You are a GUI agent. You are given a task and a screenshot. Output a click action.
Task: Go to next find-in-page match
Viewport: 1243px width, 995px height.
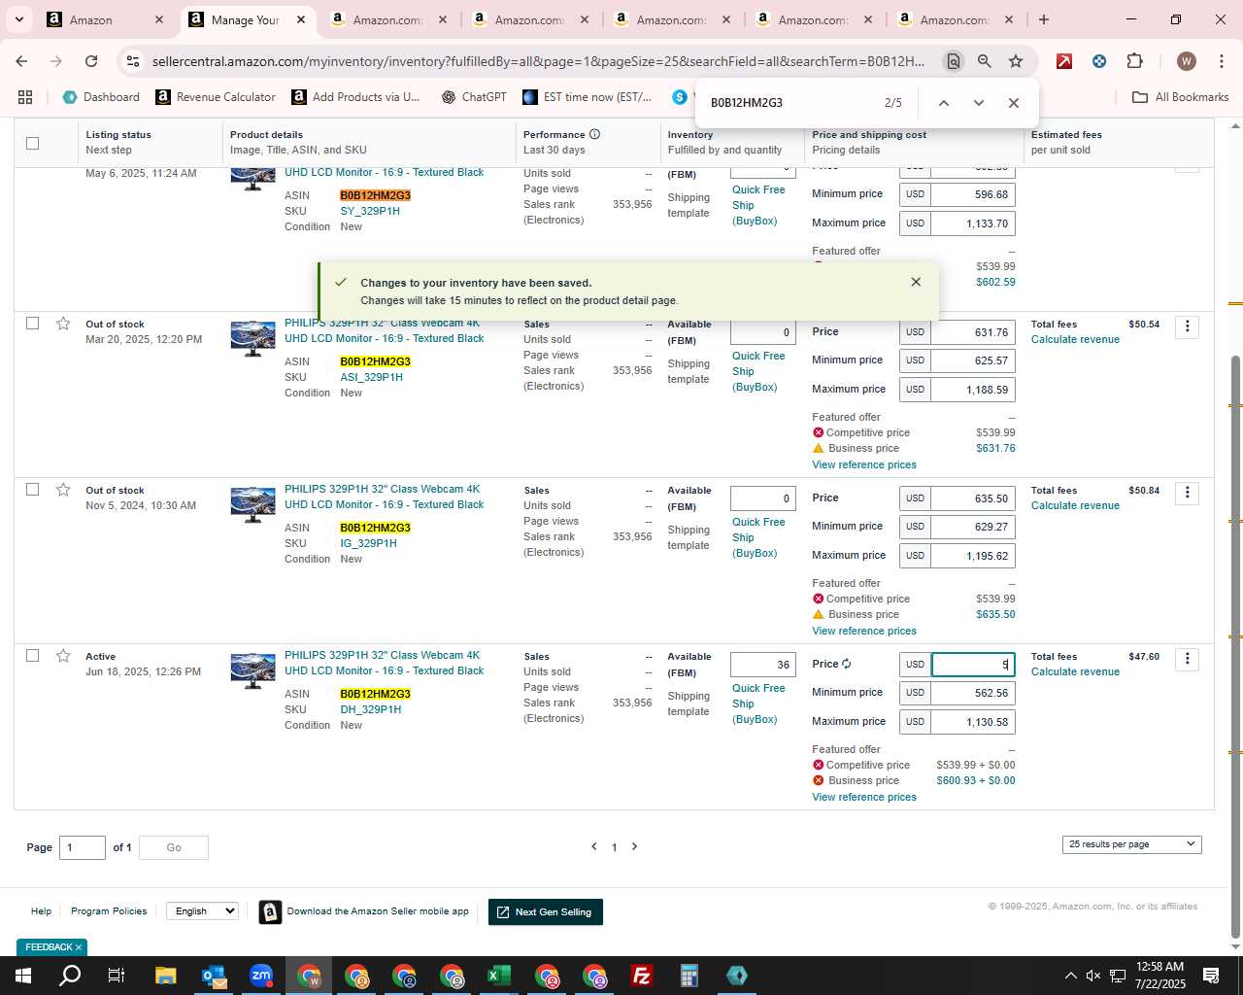click(x=978, y=103)
